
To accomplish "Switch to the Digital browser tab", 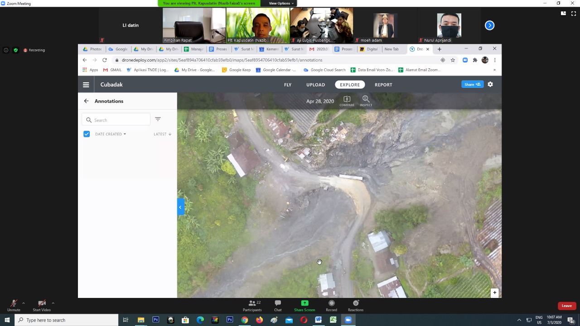I will pyautogui.click(x=369, y=49).
